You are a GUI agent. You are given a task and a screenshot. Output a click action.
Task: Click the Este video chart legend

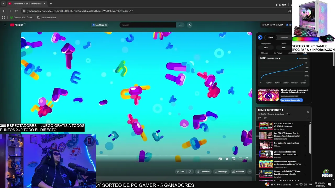pyautogui.click(x=302, y=58)
